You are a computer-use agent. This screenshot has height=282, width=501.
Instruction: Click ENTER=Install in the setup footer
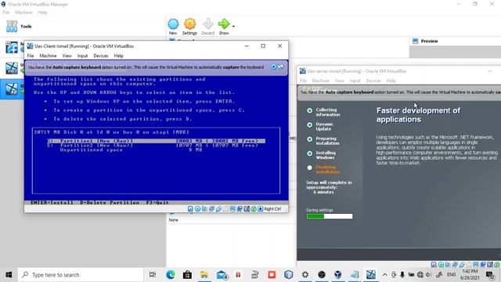52,202
